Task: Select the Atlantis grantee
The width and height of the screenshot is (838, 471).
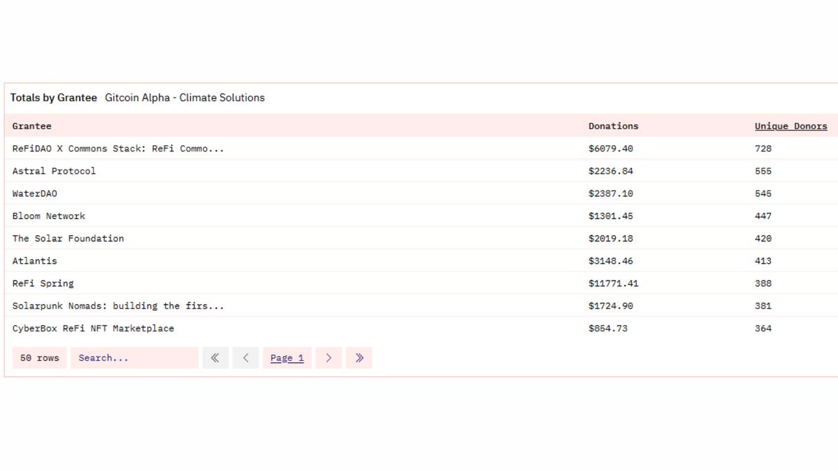Action: pos(35,260)
